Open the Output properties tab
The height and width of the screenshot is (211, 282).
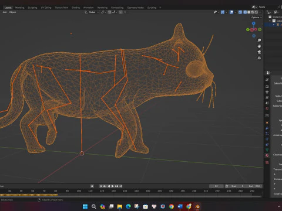click(x=267, y=92)
